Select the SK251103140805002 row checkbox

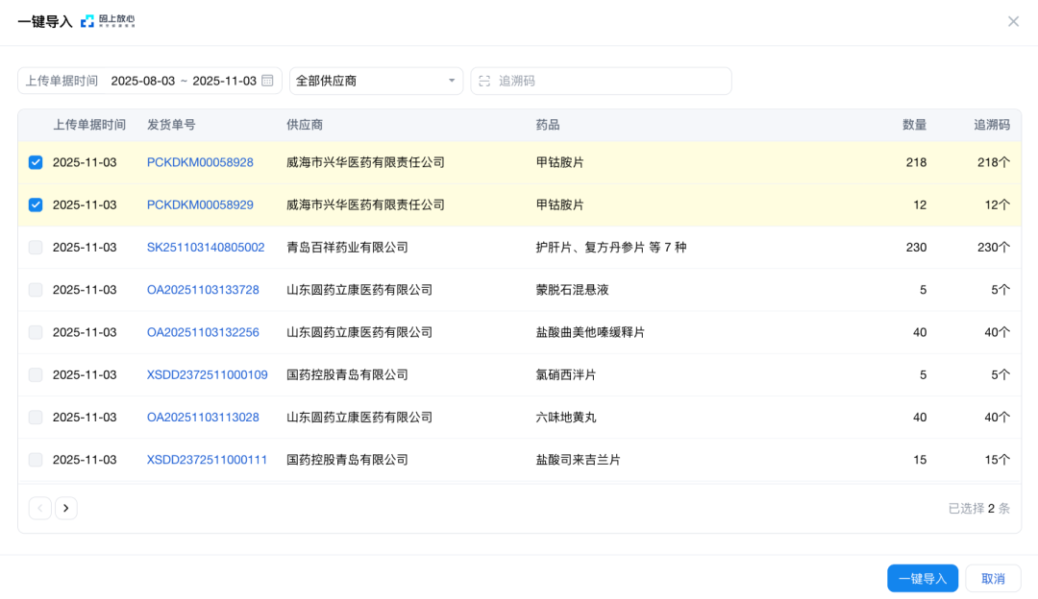(x=36, y=247)
